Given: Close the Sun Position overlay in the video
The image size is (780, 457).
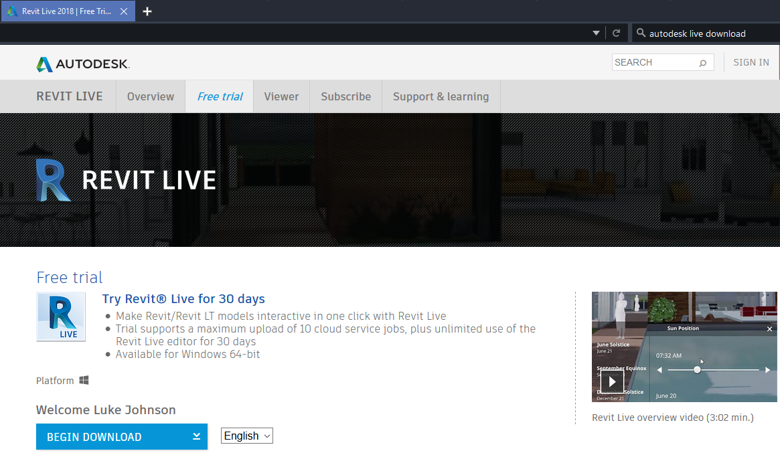Looking at the screenshot, I should click(769, 329).
